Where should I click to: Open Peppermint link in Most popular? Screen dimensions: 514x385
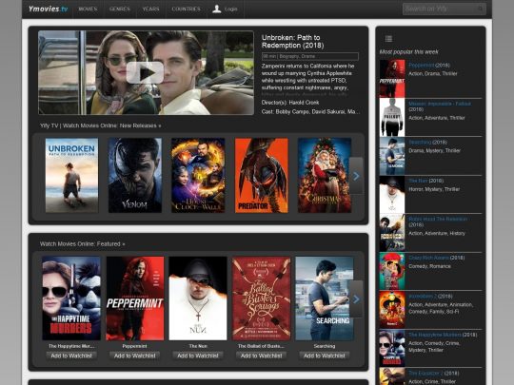(422, 66)
